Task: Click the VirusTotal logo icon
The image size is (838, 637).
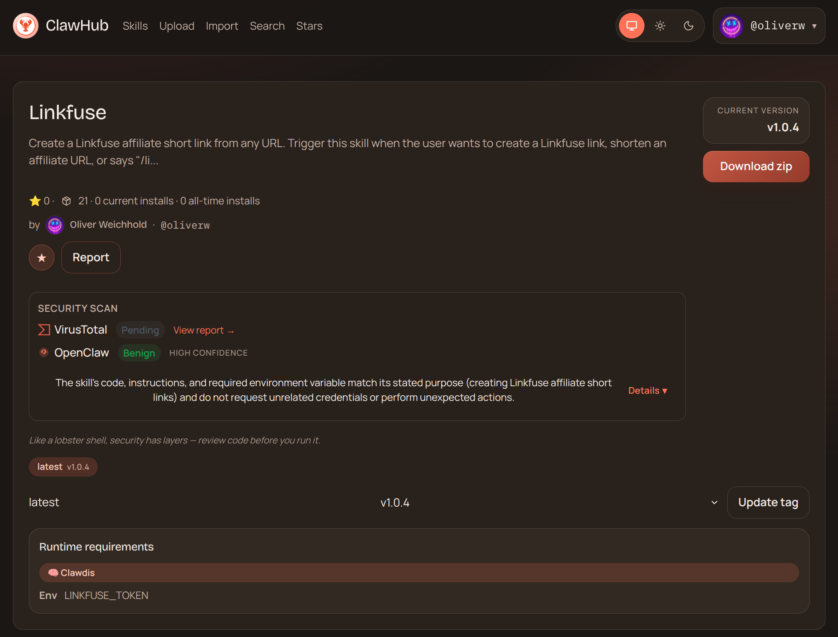Action: (x=44, y=330)
